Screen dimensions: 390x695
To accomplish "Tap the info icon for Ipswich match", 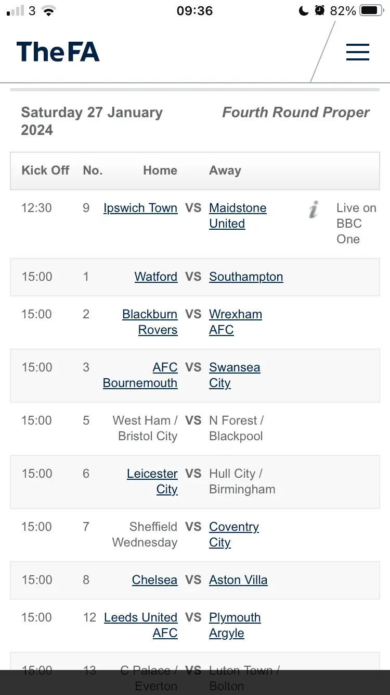I will point(314,209).
